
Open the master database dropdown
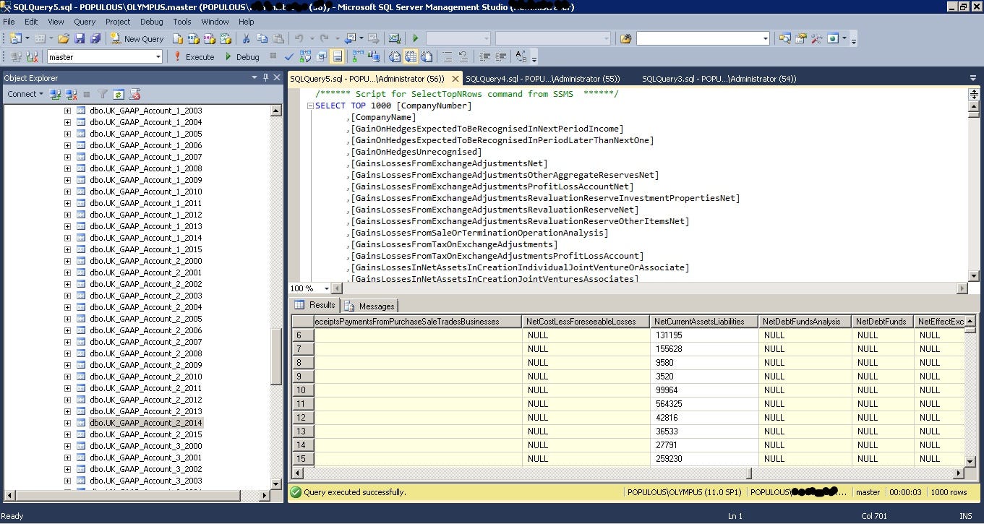coord(158,56)
